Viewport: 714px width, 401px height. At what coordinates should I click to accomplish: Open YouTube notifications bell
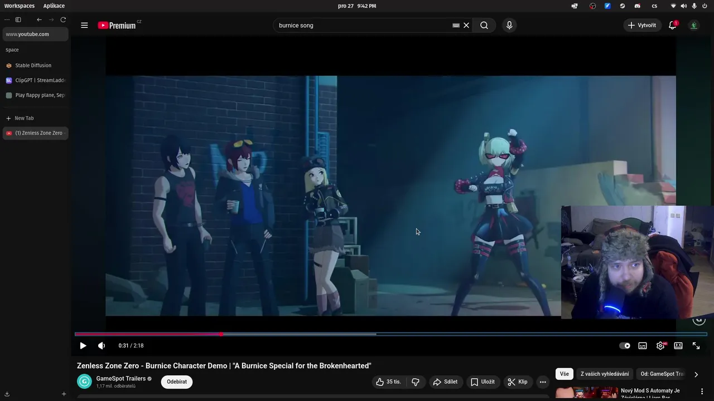673,25
